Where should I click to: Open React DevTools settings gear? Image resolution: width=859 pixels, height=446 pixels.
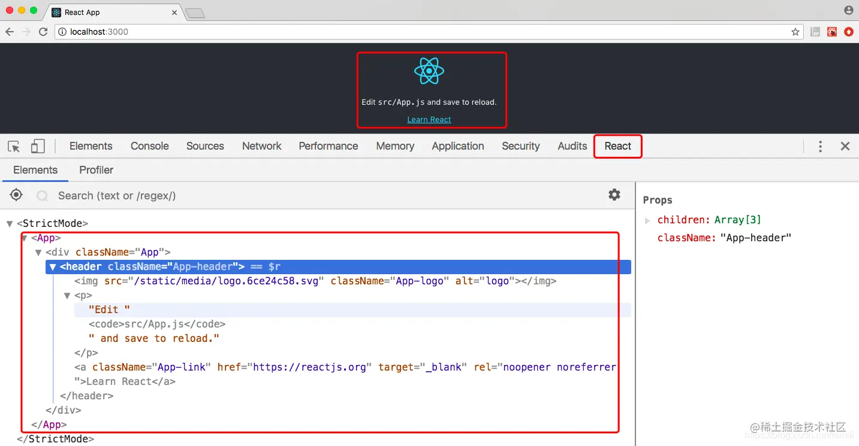pos(614,195)
